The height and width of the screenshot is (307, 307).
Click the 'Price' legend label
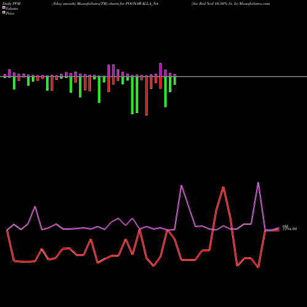(10, 14)
